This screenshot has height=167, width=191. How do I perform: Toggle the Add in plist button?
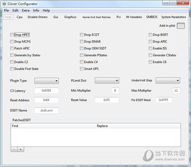pos(181,26)
